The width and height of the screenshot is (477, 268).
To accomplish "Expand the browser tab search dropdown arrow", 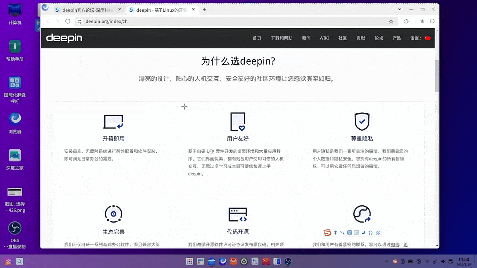I will coord(400,9).
